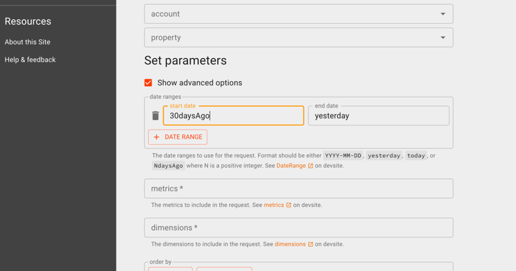Screen dimensions: 516x271
Task: Open the account selector field
Action: click(299, 14)
